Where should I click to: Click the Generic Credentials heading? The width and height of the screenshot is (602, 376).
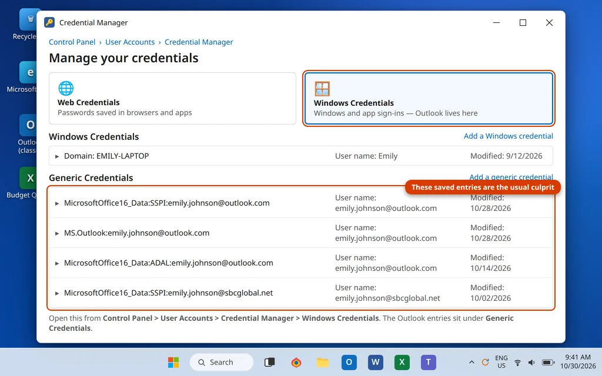coord(91,177)
